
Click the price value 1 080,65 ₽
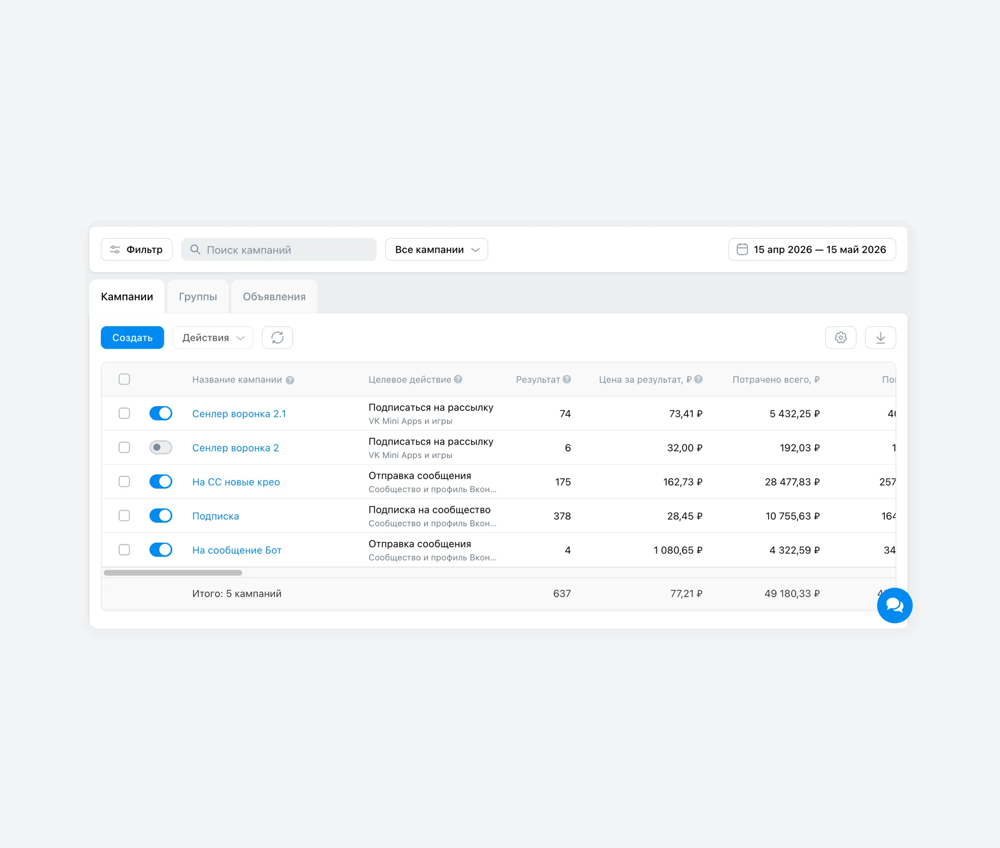tap(678, 550)
